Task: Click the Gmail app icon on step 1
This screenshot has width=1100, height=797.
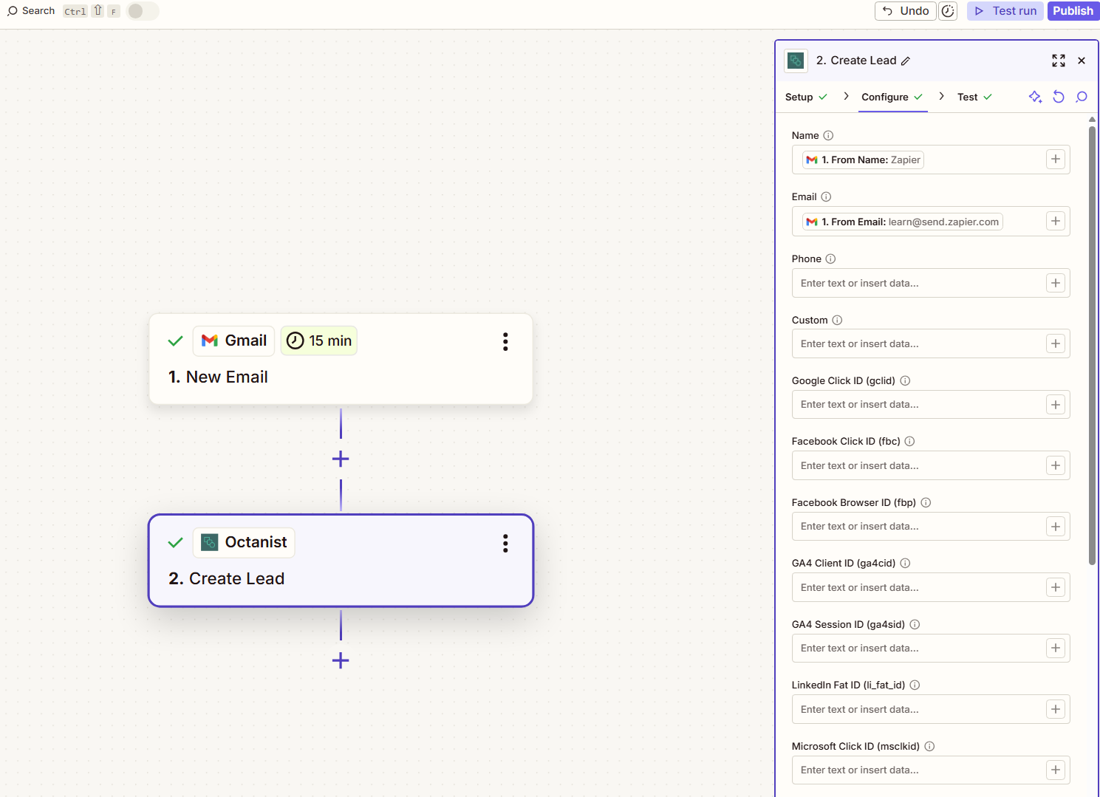Action: (x=210, y=341)
